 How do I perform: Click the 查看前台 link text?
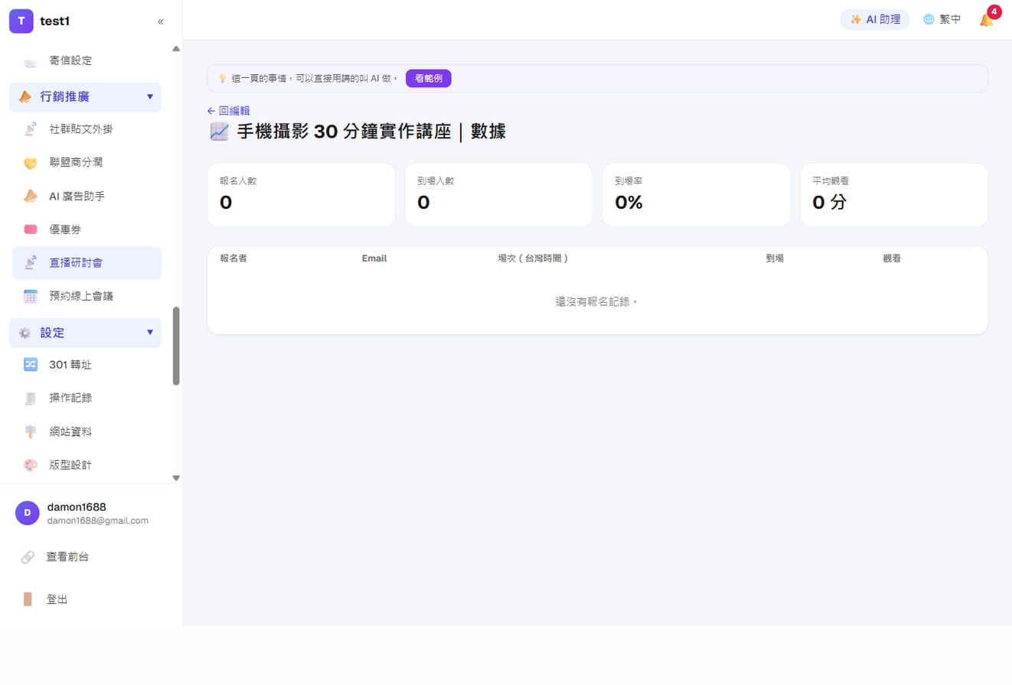click(x=67, y=557)
